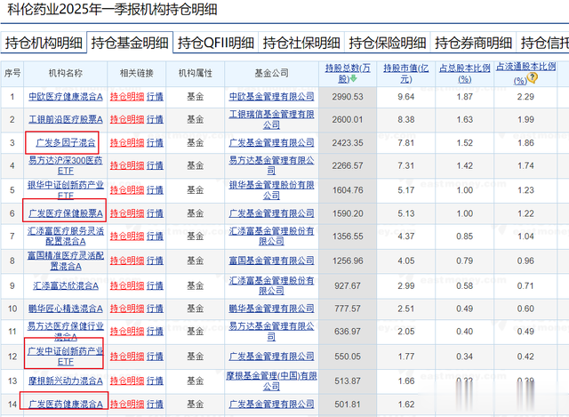Open the 持仓QFII明细 tab
The image size is (569, 417).
[214, 43]
